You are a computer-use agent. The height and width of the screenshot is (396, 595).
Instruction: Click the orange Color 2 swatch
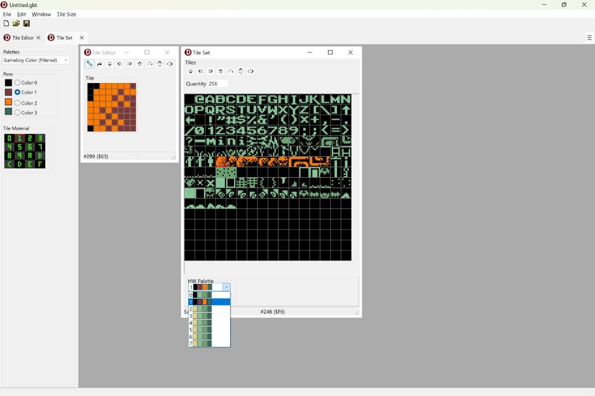(8, 102)
